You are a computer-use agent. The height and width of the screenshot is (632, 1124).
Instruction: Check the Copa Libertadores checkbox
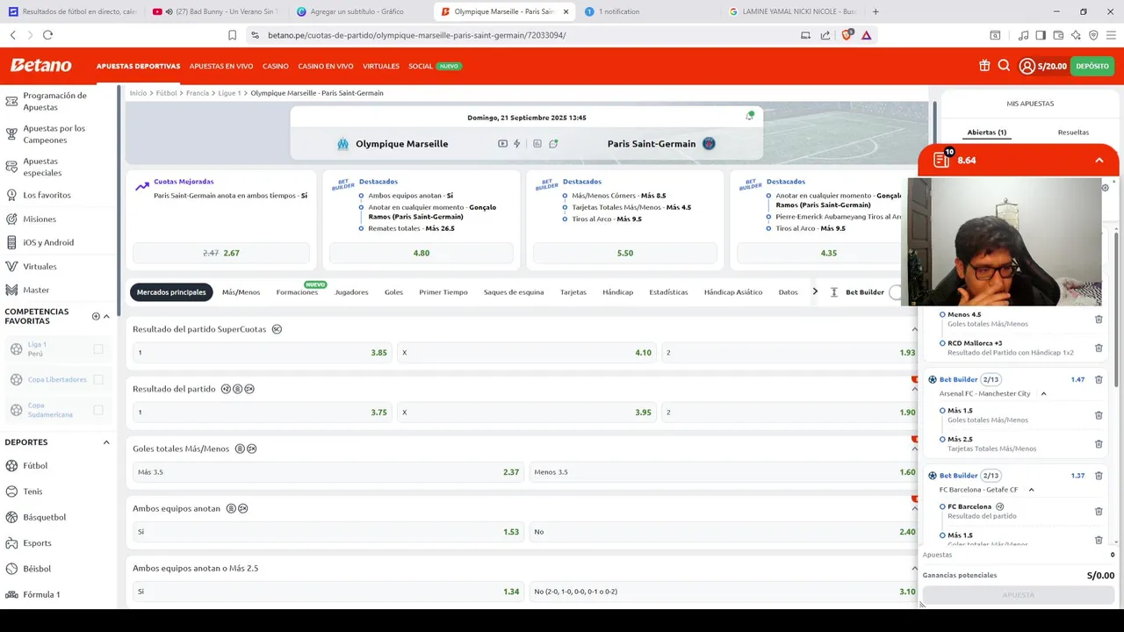tap(98, 379)
